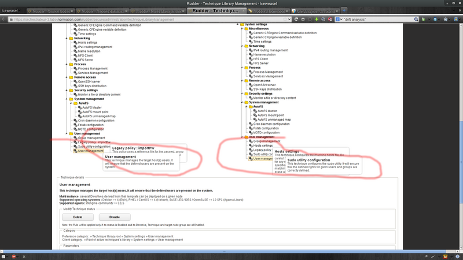Click the magnifier icon in the search box
The width and height of the screenshot is (463, 260).
(x=416, y=19)
